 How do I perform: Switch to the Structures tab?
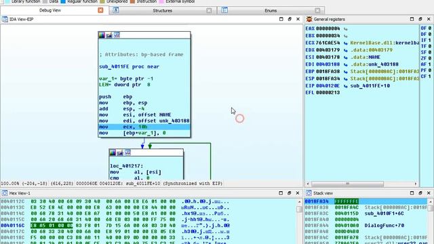(163, 11)
